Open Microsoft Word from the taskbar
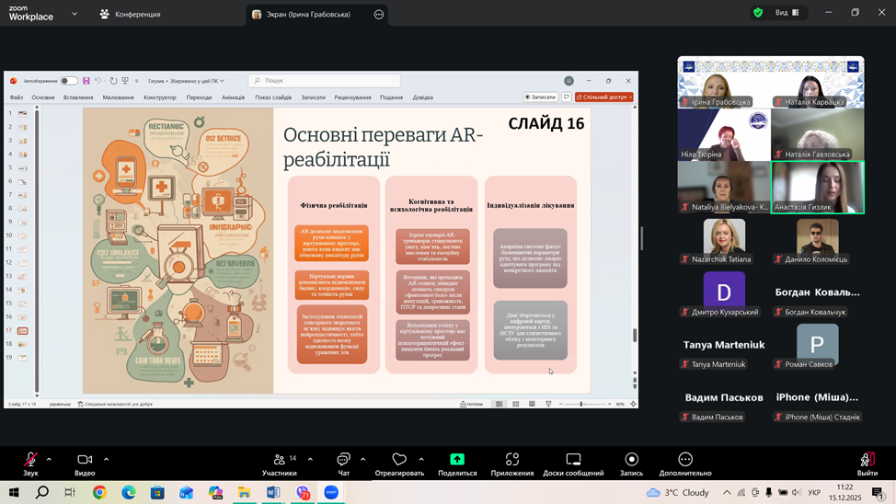This screenshot has height=504, width=896. click(273, 493)
